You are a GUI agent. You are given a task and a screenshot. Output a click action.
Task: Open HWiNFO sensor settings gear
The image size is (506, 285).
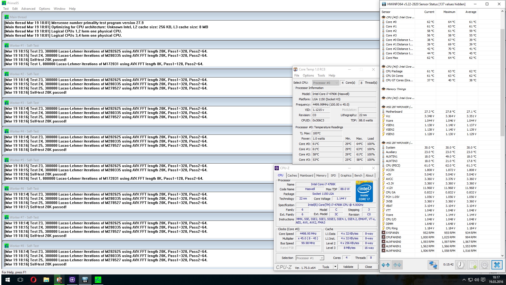pyautogui.click(x=484, y=265)
